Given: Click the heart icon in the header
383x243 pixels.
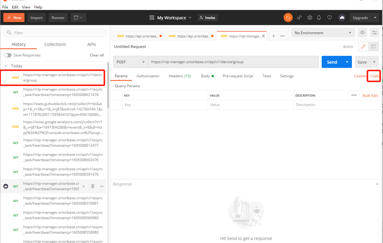Looking at the screenshot, I should pos(330,18).
